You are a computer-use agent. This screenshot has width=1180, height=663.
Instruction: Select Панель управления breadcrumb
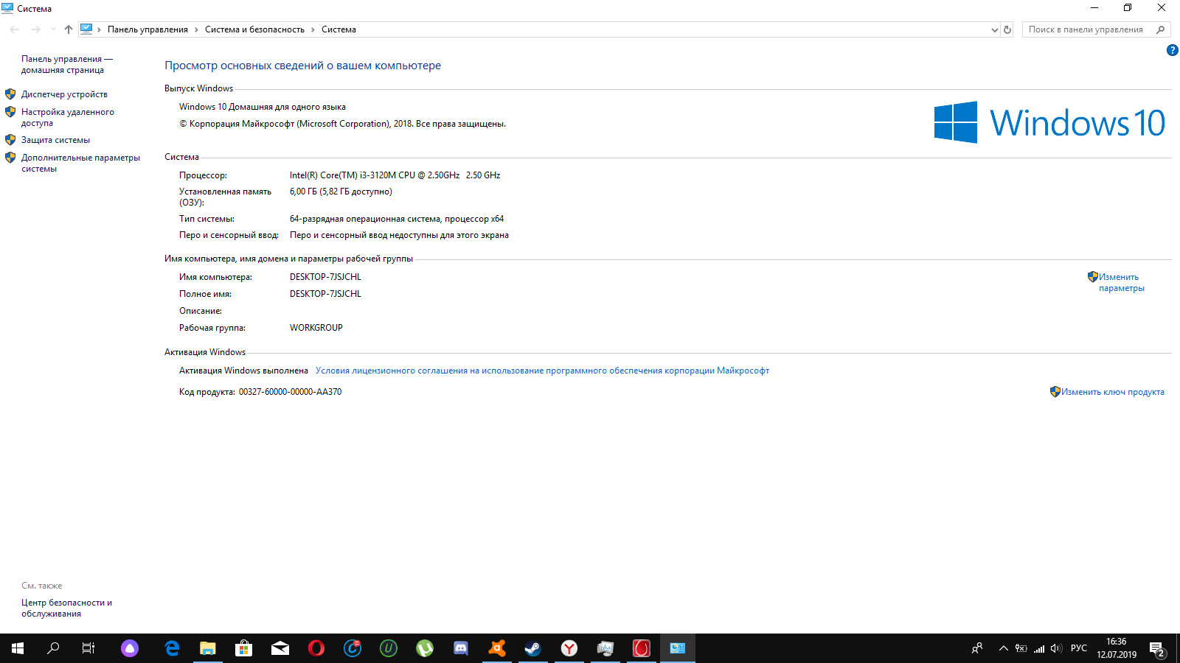coord(147,29)
